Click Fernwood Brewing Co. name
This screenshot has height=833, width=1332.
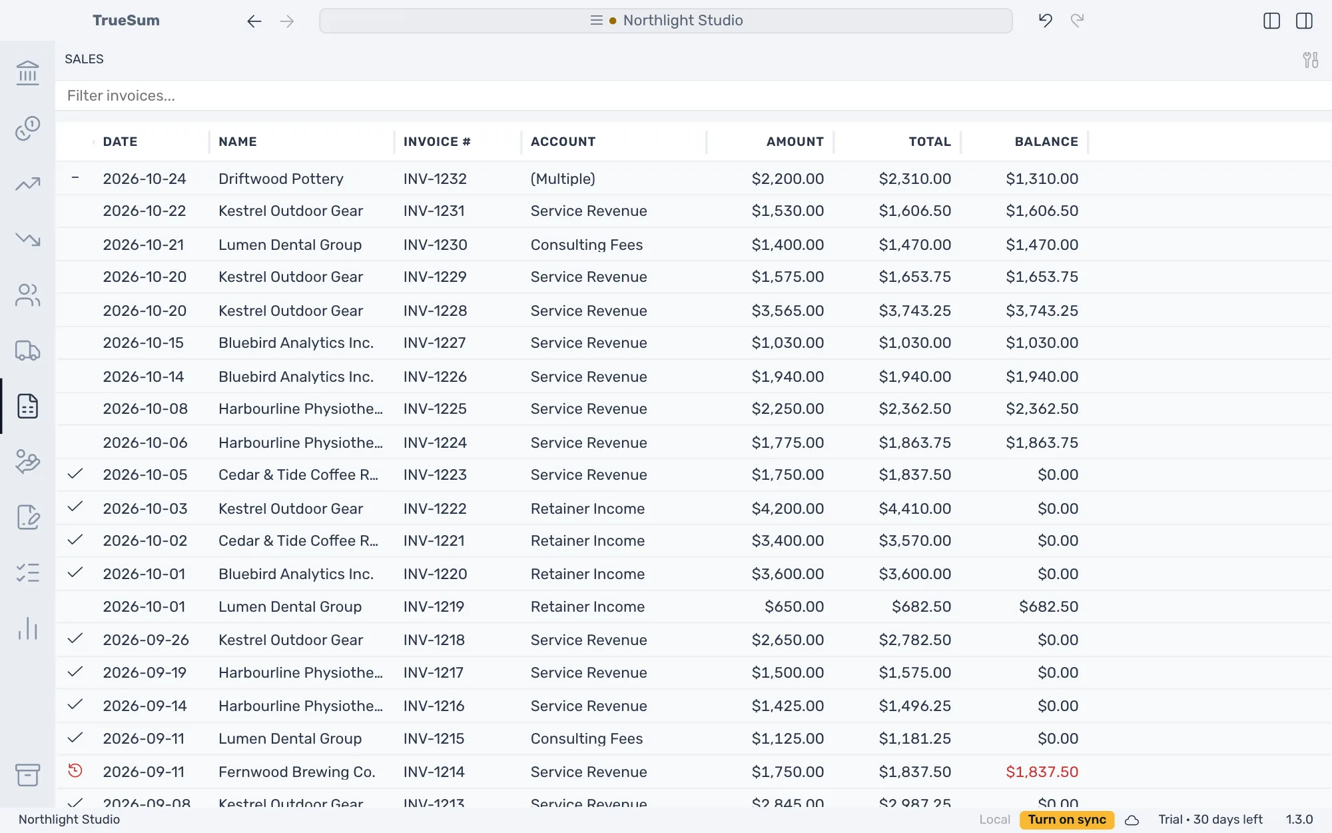click(297, 772)
